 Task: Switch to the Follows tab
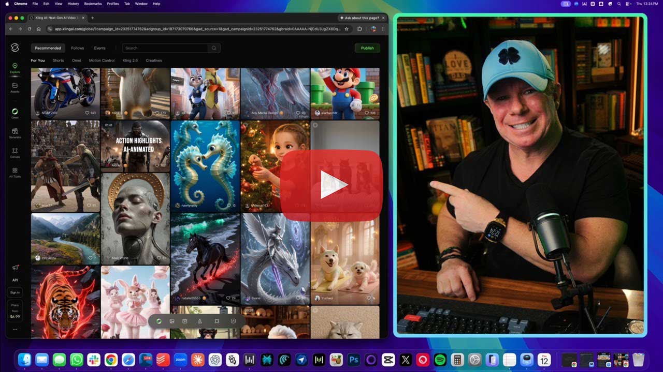click(77, 48)
